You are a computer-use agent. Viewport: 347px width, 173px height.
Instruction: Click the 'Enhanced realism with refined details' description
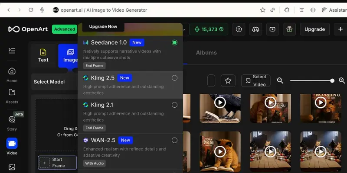124,152
